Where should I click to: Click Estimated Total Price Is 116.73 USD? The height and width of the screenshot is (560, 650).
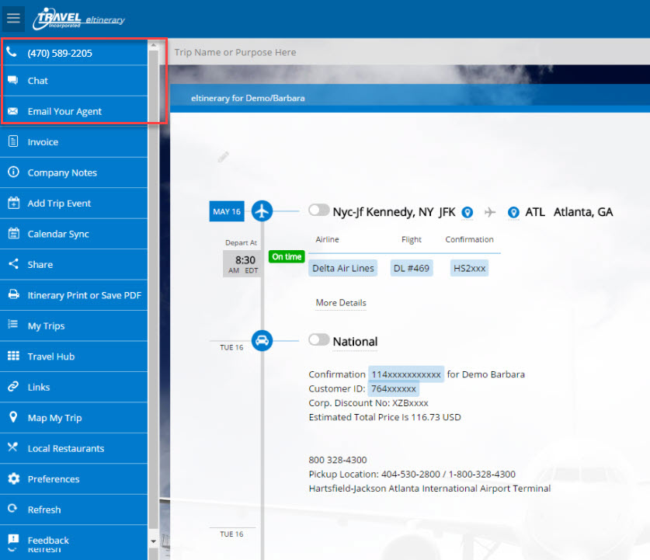click(384, 417)
